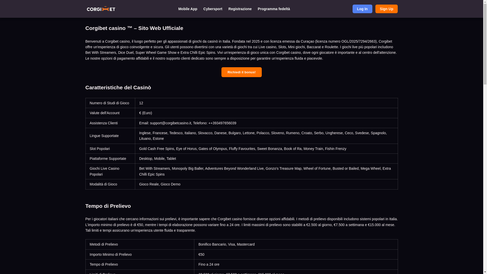
Task: Click the Desktop, Mobile, Tablet cell
Action: point(266,159)
